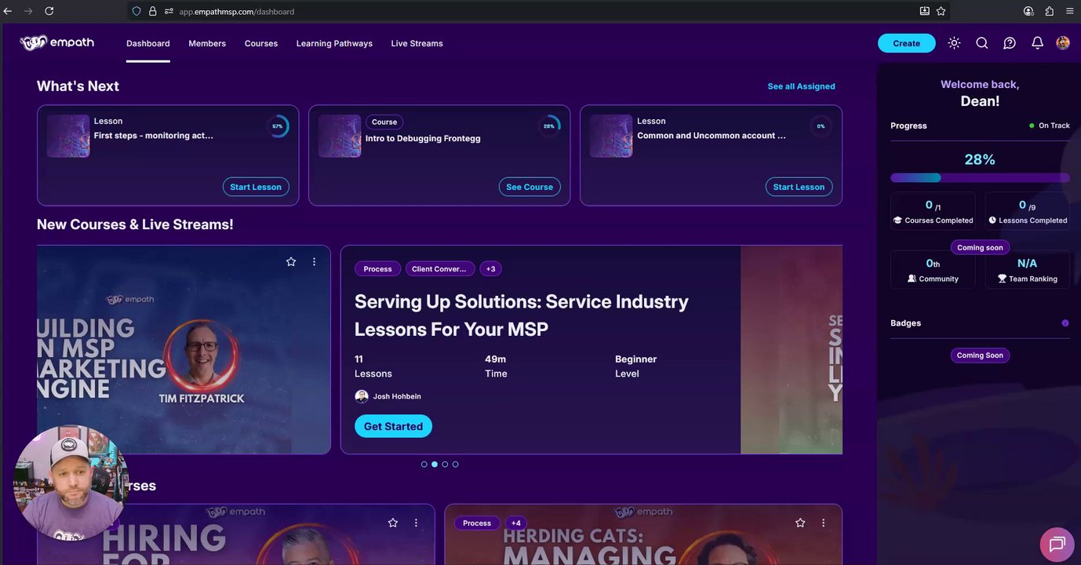Open the Intro to Debugging Frontegg thumbnail
1081x565 pixels.
(340, 136)
